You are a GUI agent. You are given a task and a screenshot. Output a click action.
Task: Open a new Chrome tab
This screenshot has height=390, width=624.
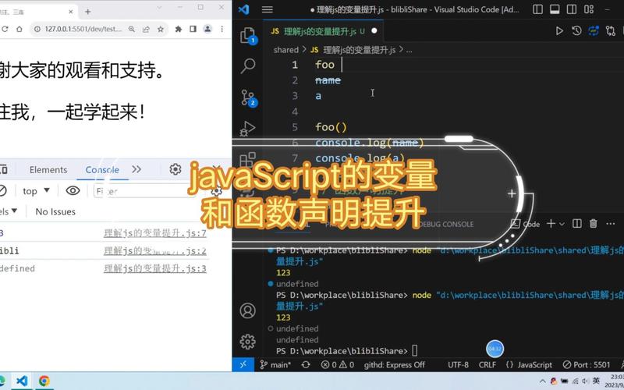(88, 12)
